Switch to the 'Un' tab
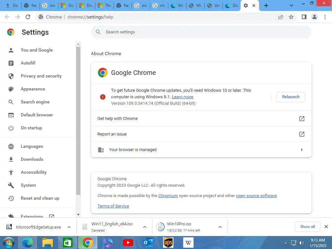This screenshot has height=249, width=332. (213, 6)
